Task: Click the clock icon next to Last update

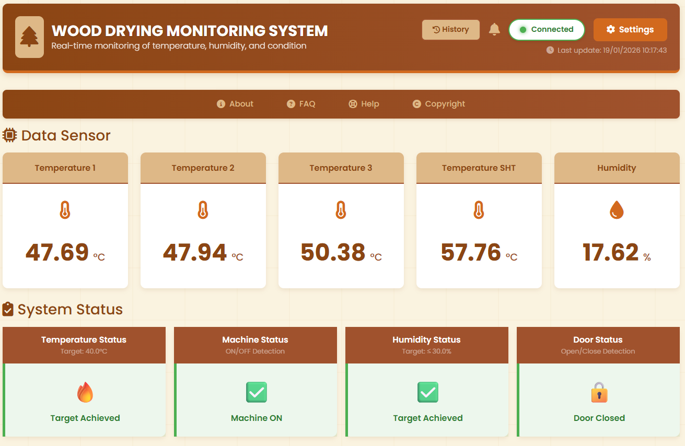Action: [550, 50]
